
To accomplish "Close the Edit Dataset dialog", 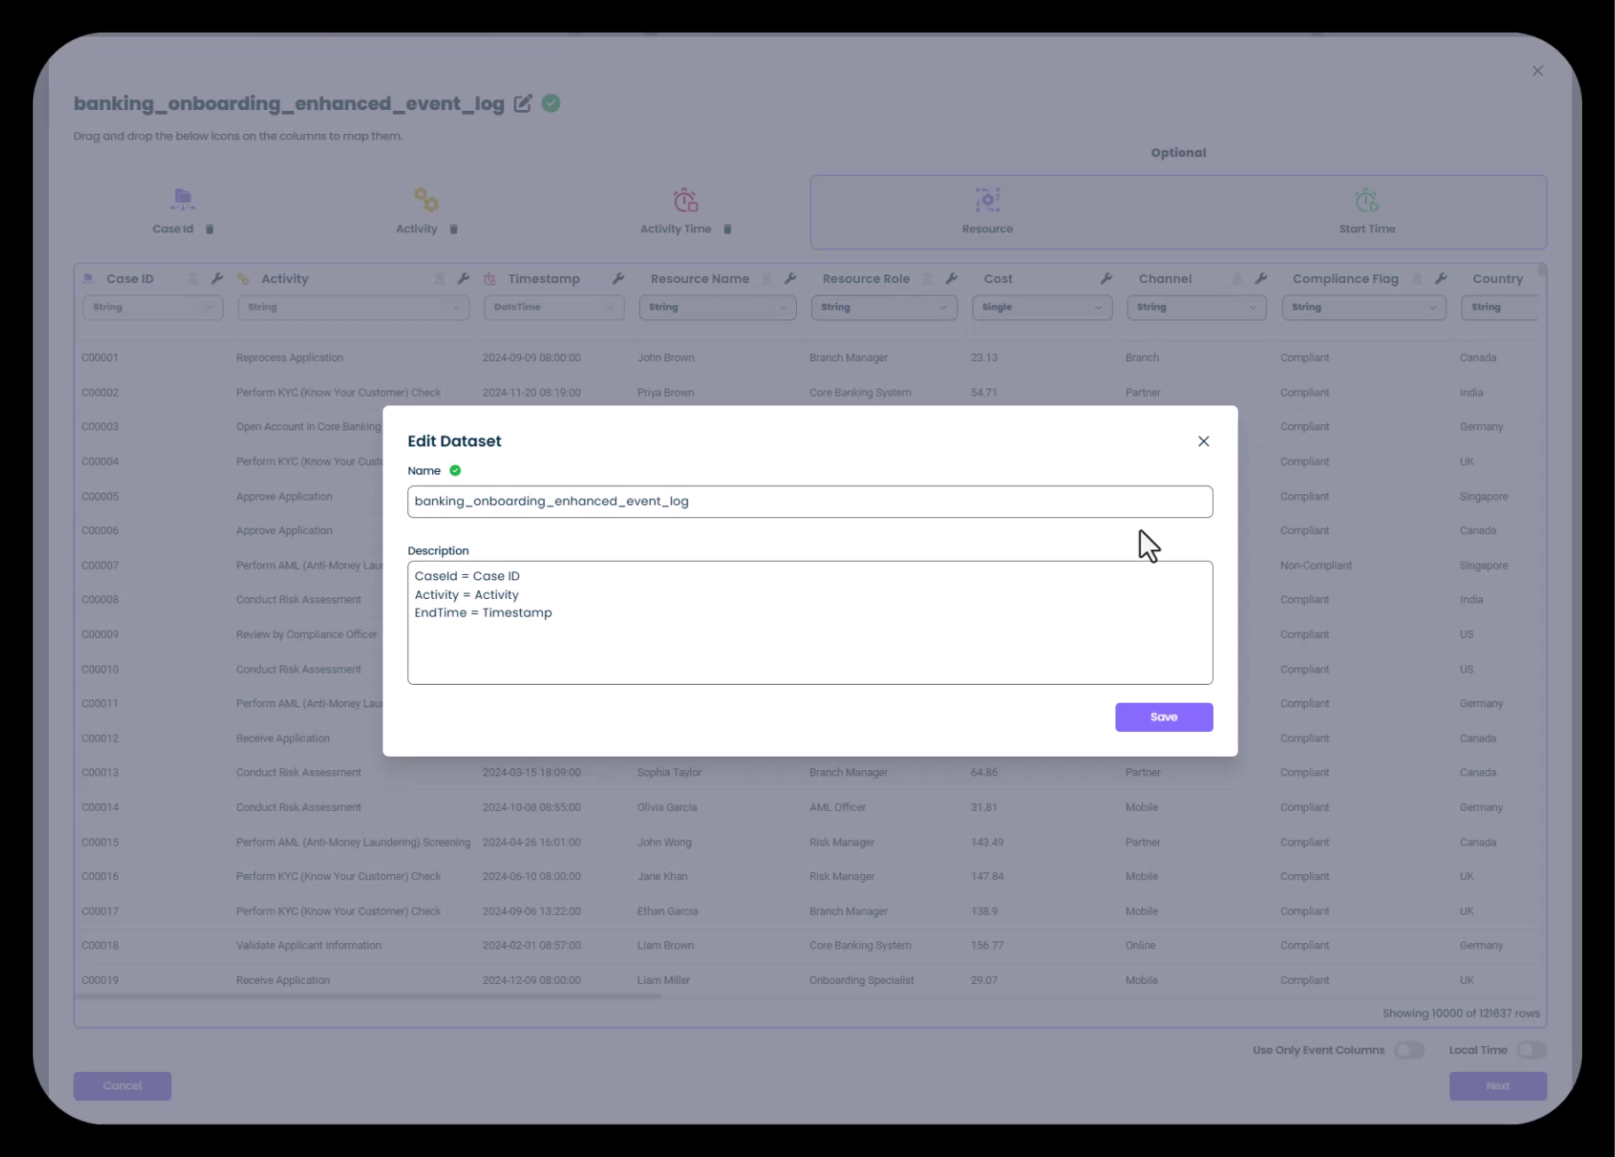I will [x=1203, y=441].
